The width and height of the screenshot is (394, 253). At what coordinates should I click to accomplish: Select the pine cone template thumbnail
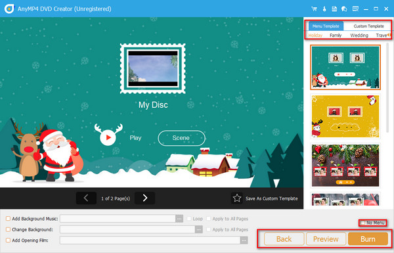(x=345, y=165)
